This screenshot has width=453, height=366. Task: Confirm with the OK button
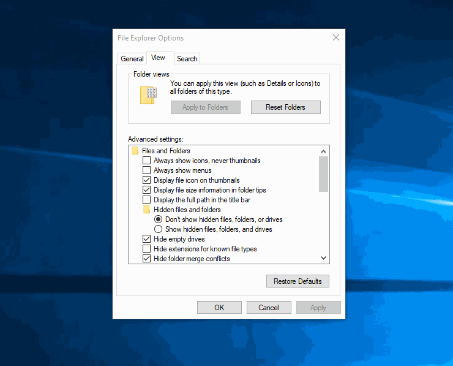pos(219,308)
